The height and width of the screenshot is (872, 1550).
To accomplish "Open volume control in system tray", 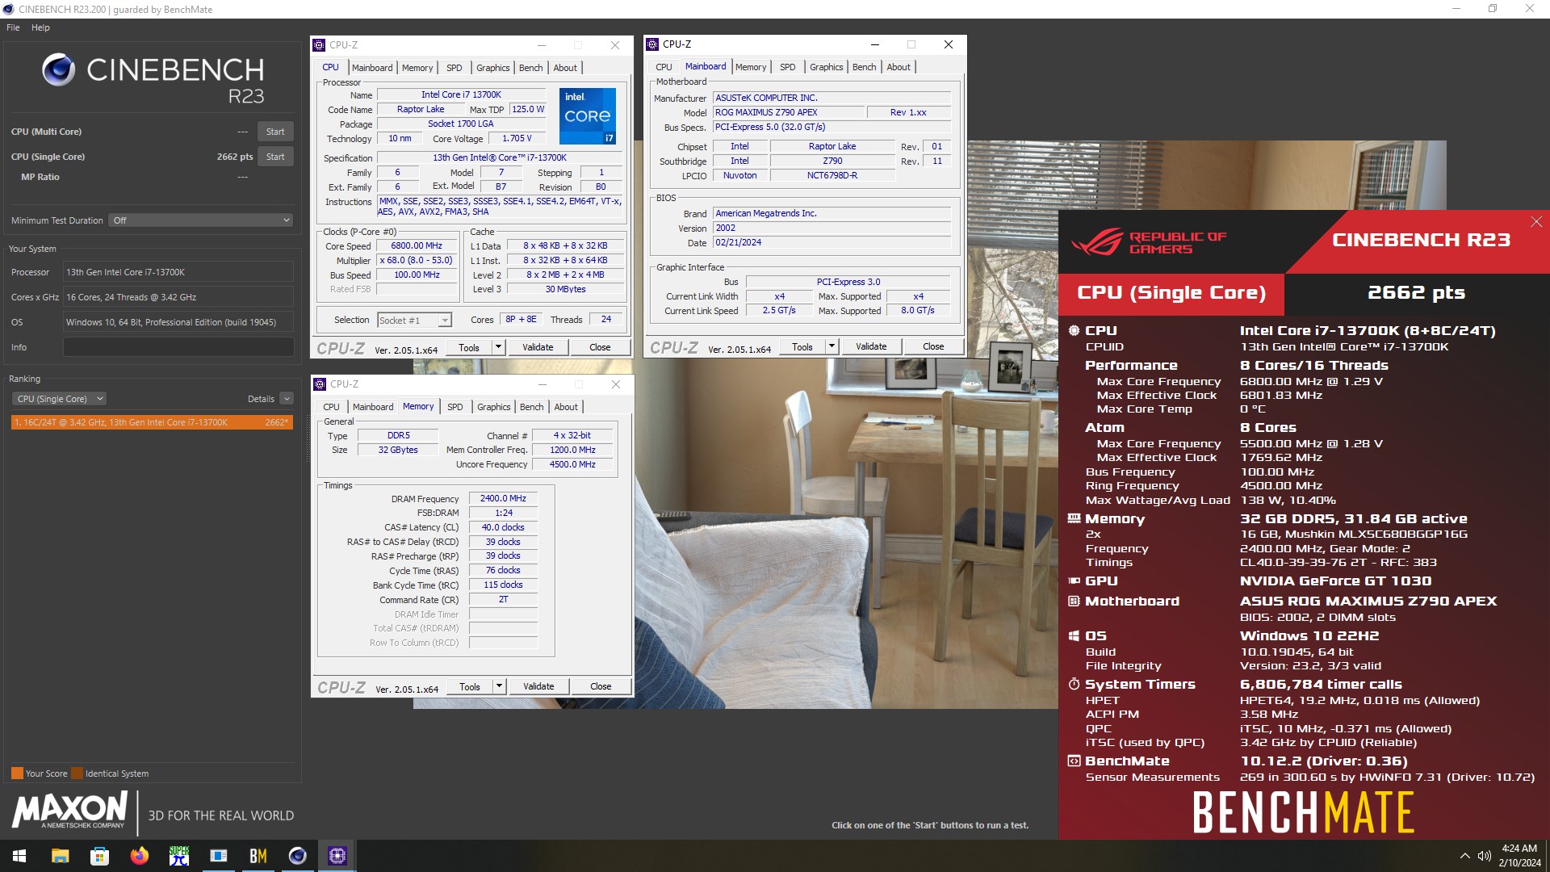I will click(x=1484, y=856).
